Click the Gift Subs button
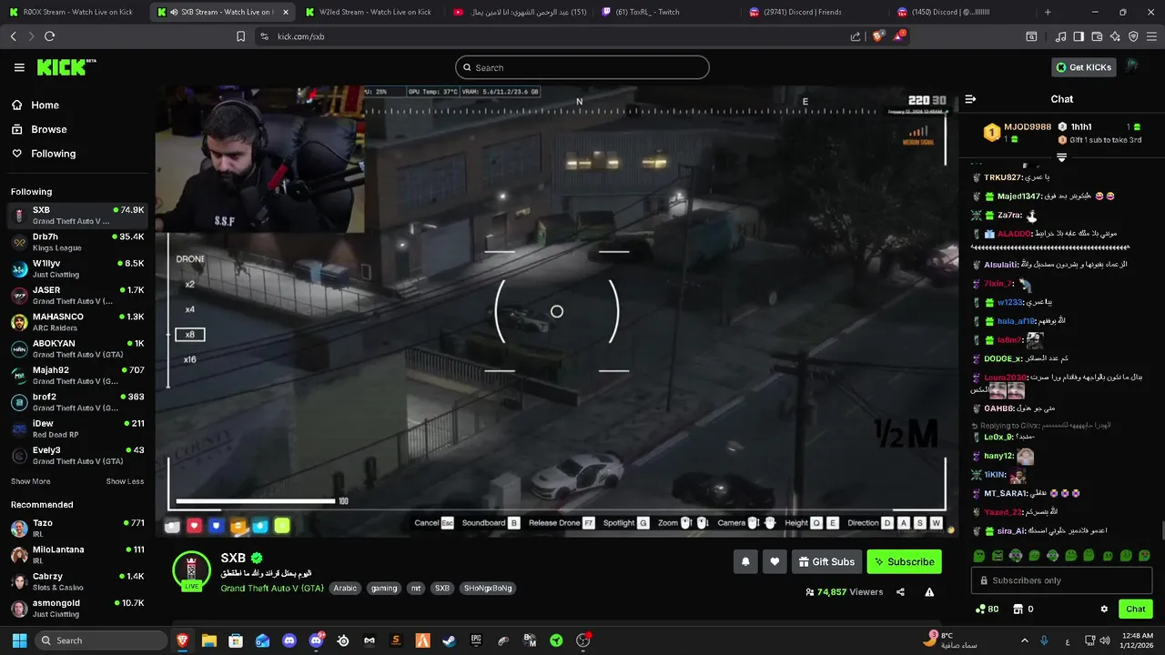Screen dimensions: 1165x655 click(x=826, y=562)
